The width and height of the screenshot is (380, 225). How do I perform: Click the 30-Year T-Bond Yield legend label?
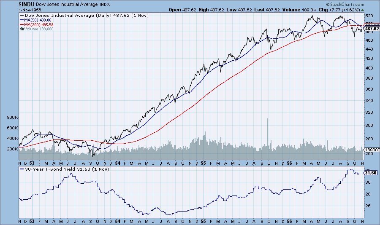[67, 169]
